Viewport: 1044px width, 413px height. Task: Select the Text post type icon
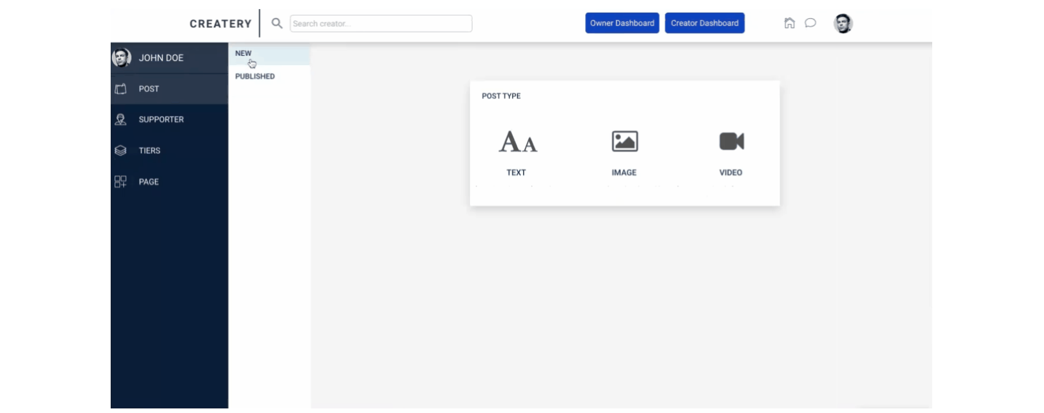point(518,142)
